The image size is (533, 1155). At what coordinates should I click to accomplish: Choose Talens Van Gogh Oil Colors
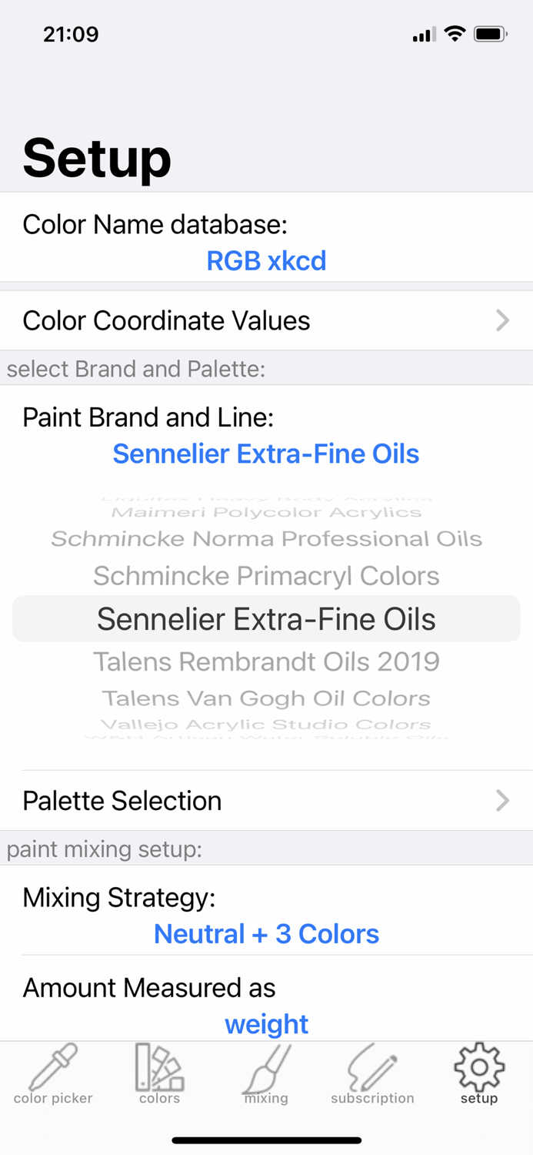click(x=266, y=698)
